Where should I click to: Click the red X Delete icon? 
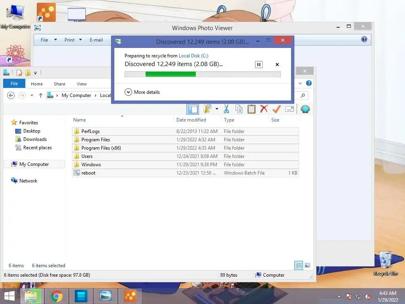click(264, 109)
